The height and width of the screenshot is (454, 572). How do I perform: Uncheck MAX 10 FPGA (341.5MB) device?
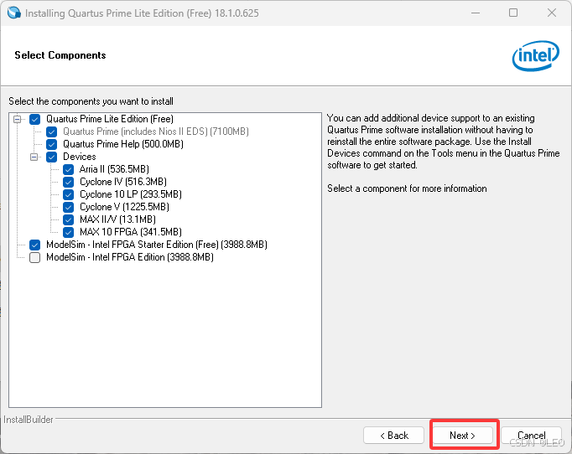68,232
